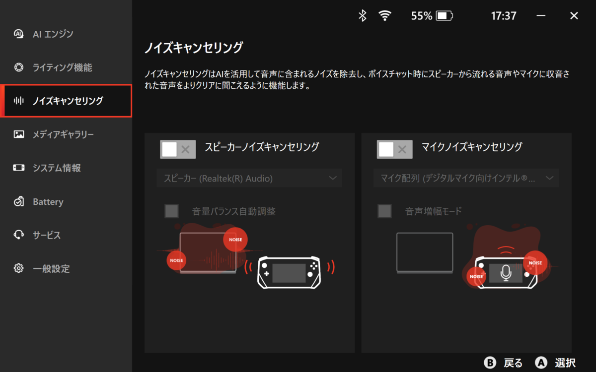Click the システム情報 system info icon

coord(19,168)
